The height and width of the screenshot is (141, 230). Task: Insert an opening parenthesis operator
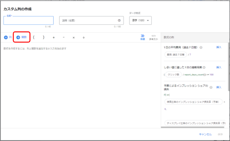[x=34, y=37]
